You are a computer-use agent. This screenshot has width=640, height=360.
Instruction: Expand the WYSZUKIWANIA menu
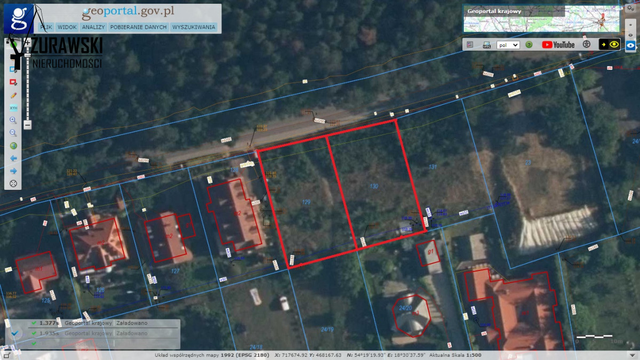[x=194, y=27]
